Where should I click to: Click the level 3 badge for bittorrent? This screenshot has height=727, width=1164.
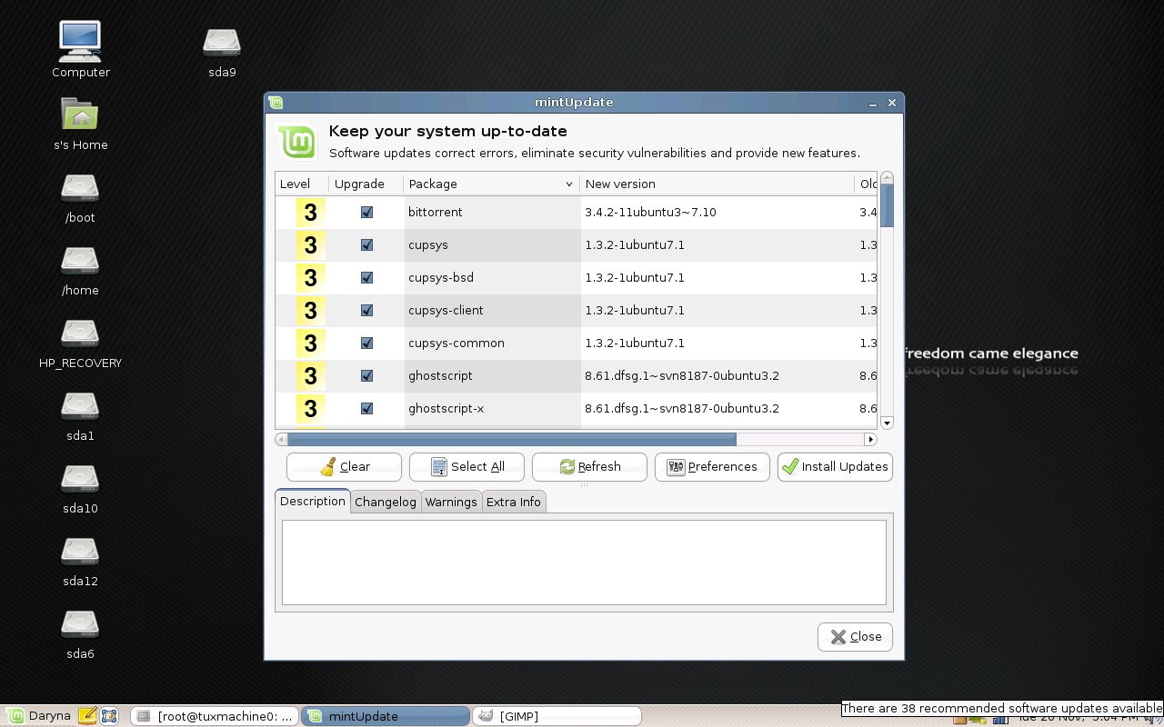(x=310, y=213)
